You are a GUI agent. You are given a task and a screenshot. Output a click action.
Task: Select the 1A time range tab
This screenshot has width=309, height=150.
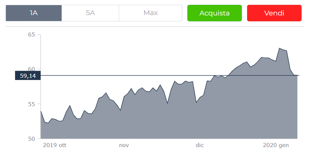point(34,13)
